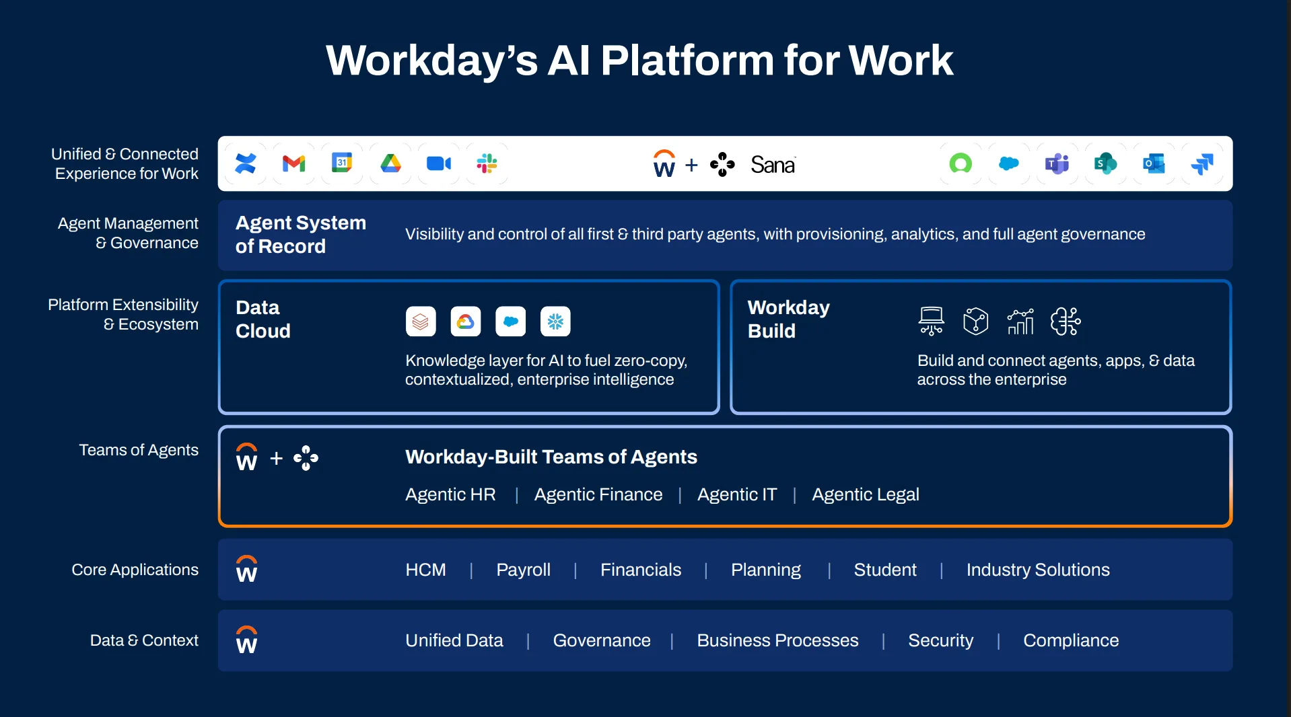Click the Outlook icon

(x=1154, y=163)
